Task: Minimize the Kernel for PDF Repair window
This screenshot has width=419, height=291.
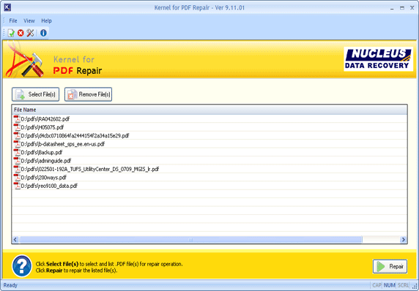Action: 392,8
